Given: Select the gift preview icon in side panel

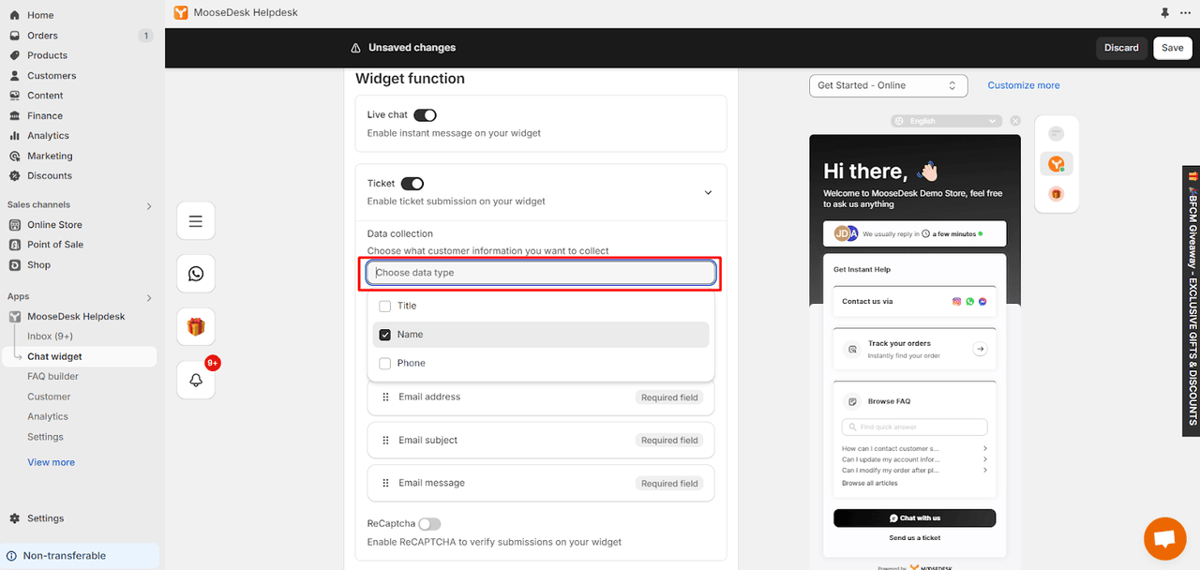Looking at the screenshot, I should point(1057,194).
